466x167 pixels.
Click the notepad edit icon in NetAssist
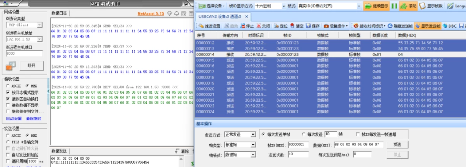pos(184,14)
